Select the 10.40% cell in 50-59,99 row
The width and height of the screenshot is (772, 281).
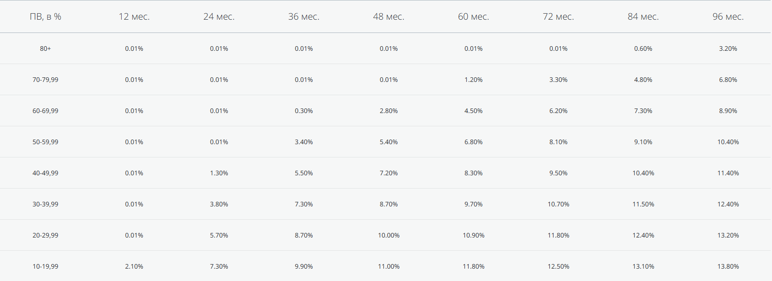[728, 142]
